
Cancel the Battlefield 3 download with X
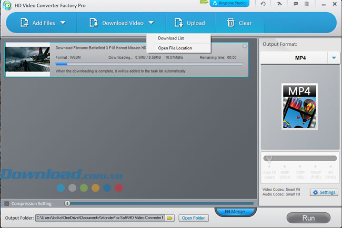pos(245,46)
